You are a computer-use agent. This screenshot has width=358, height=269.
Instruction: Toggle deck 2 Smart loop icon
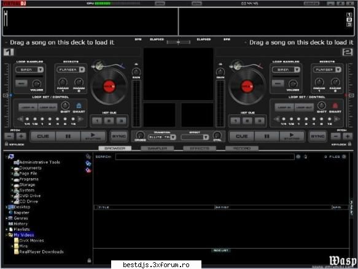click(335, 106)
